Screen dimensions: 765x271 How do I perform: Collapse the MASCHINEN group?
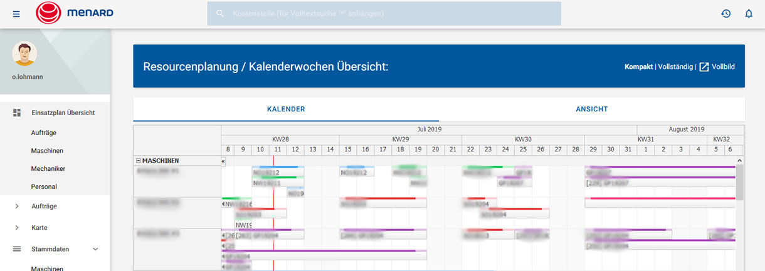coord(139,161)
